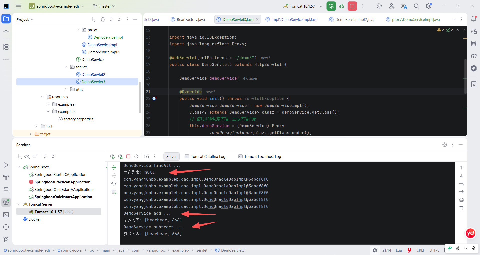Image resolution: width=480 pixels, height=255 pixels.
Task: Open the Structure tool window
Action: (x=6, y=47)
